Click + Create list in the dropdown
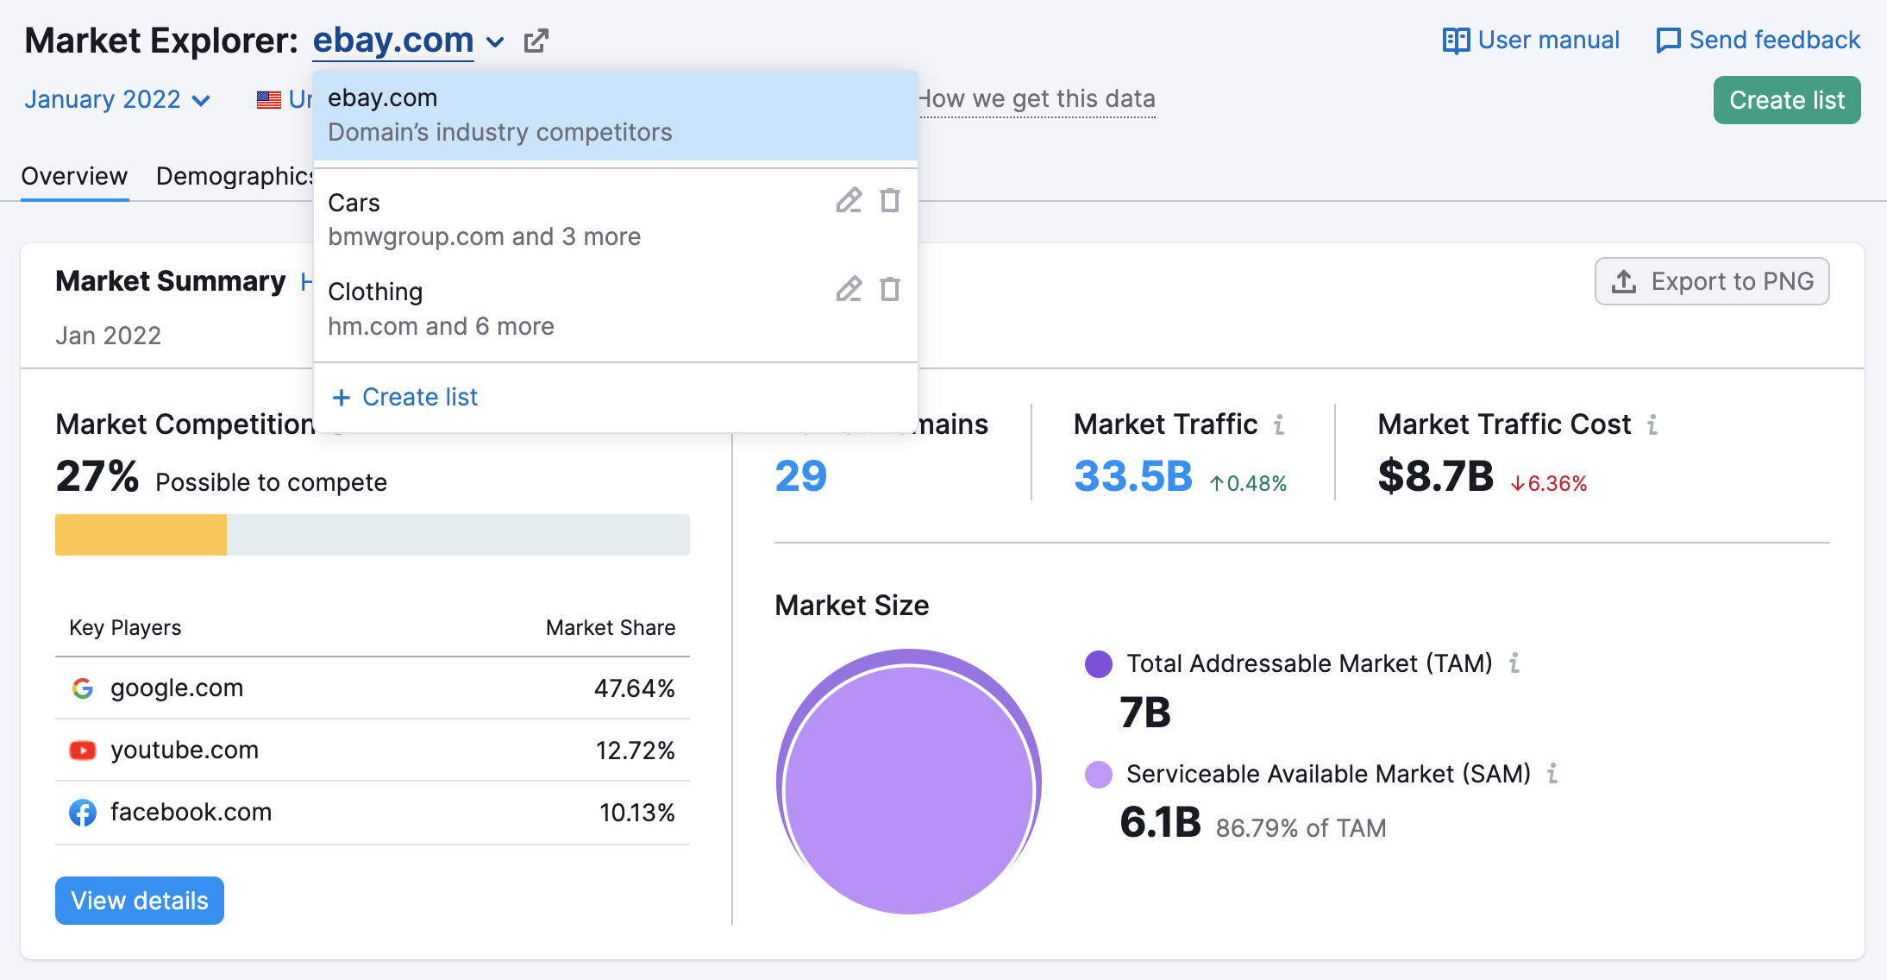 click(x=404, y=397)
